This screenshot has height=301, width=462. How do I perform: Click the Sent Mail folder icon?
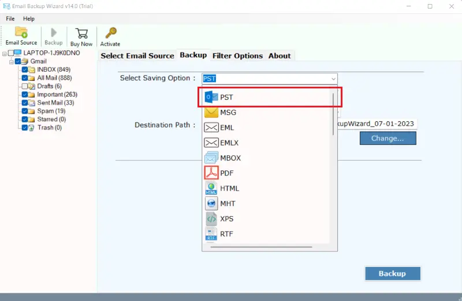pyautogui.click(x=31, y=103)
